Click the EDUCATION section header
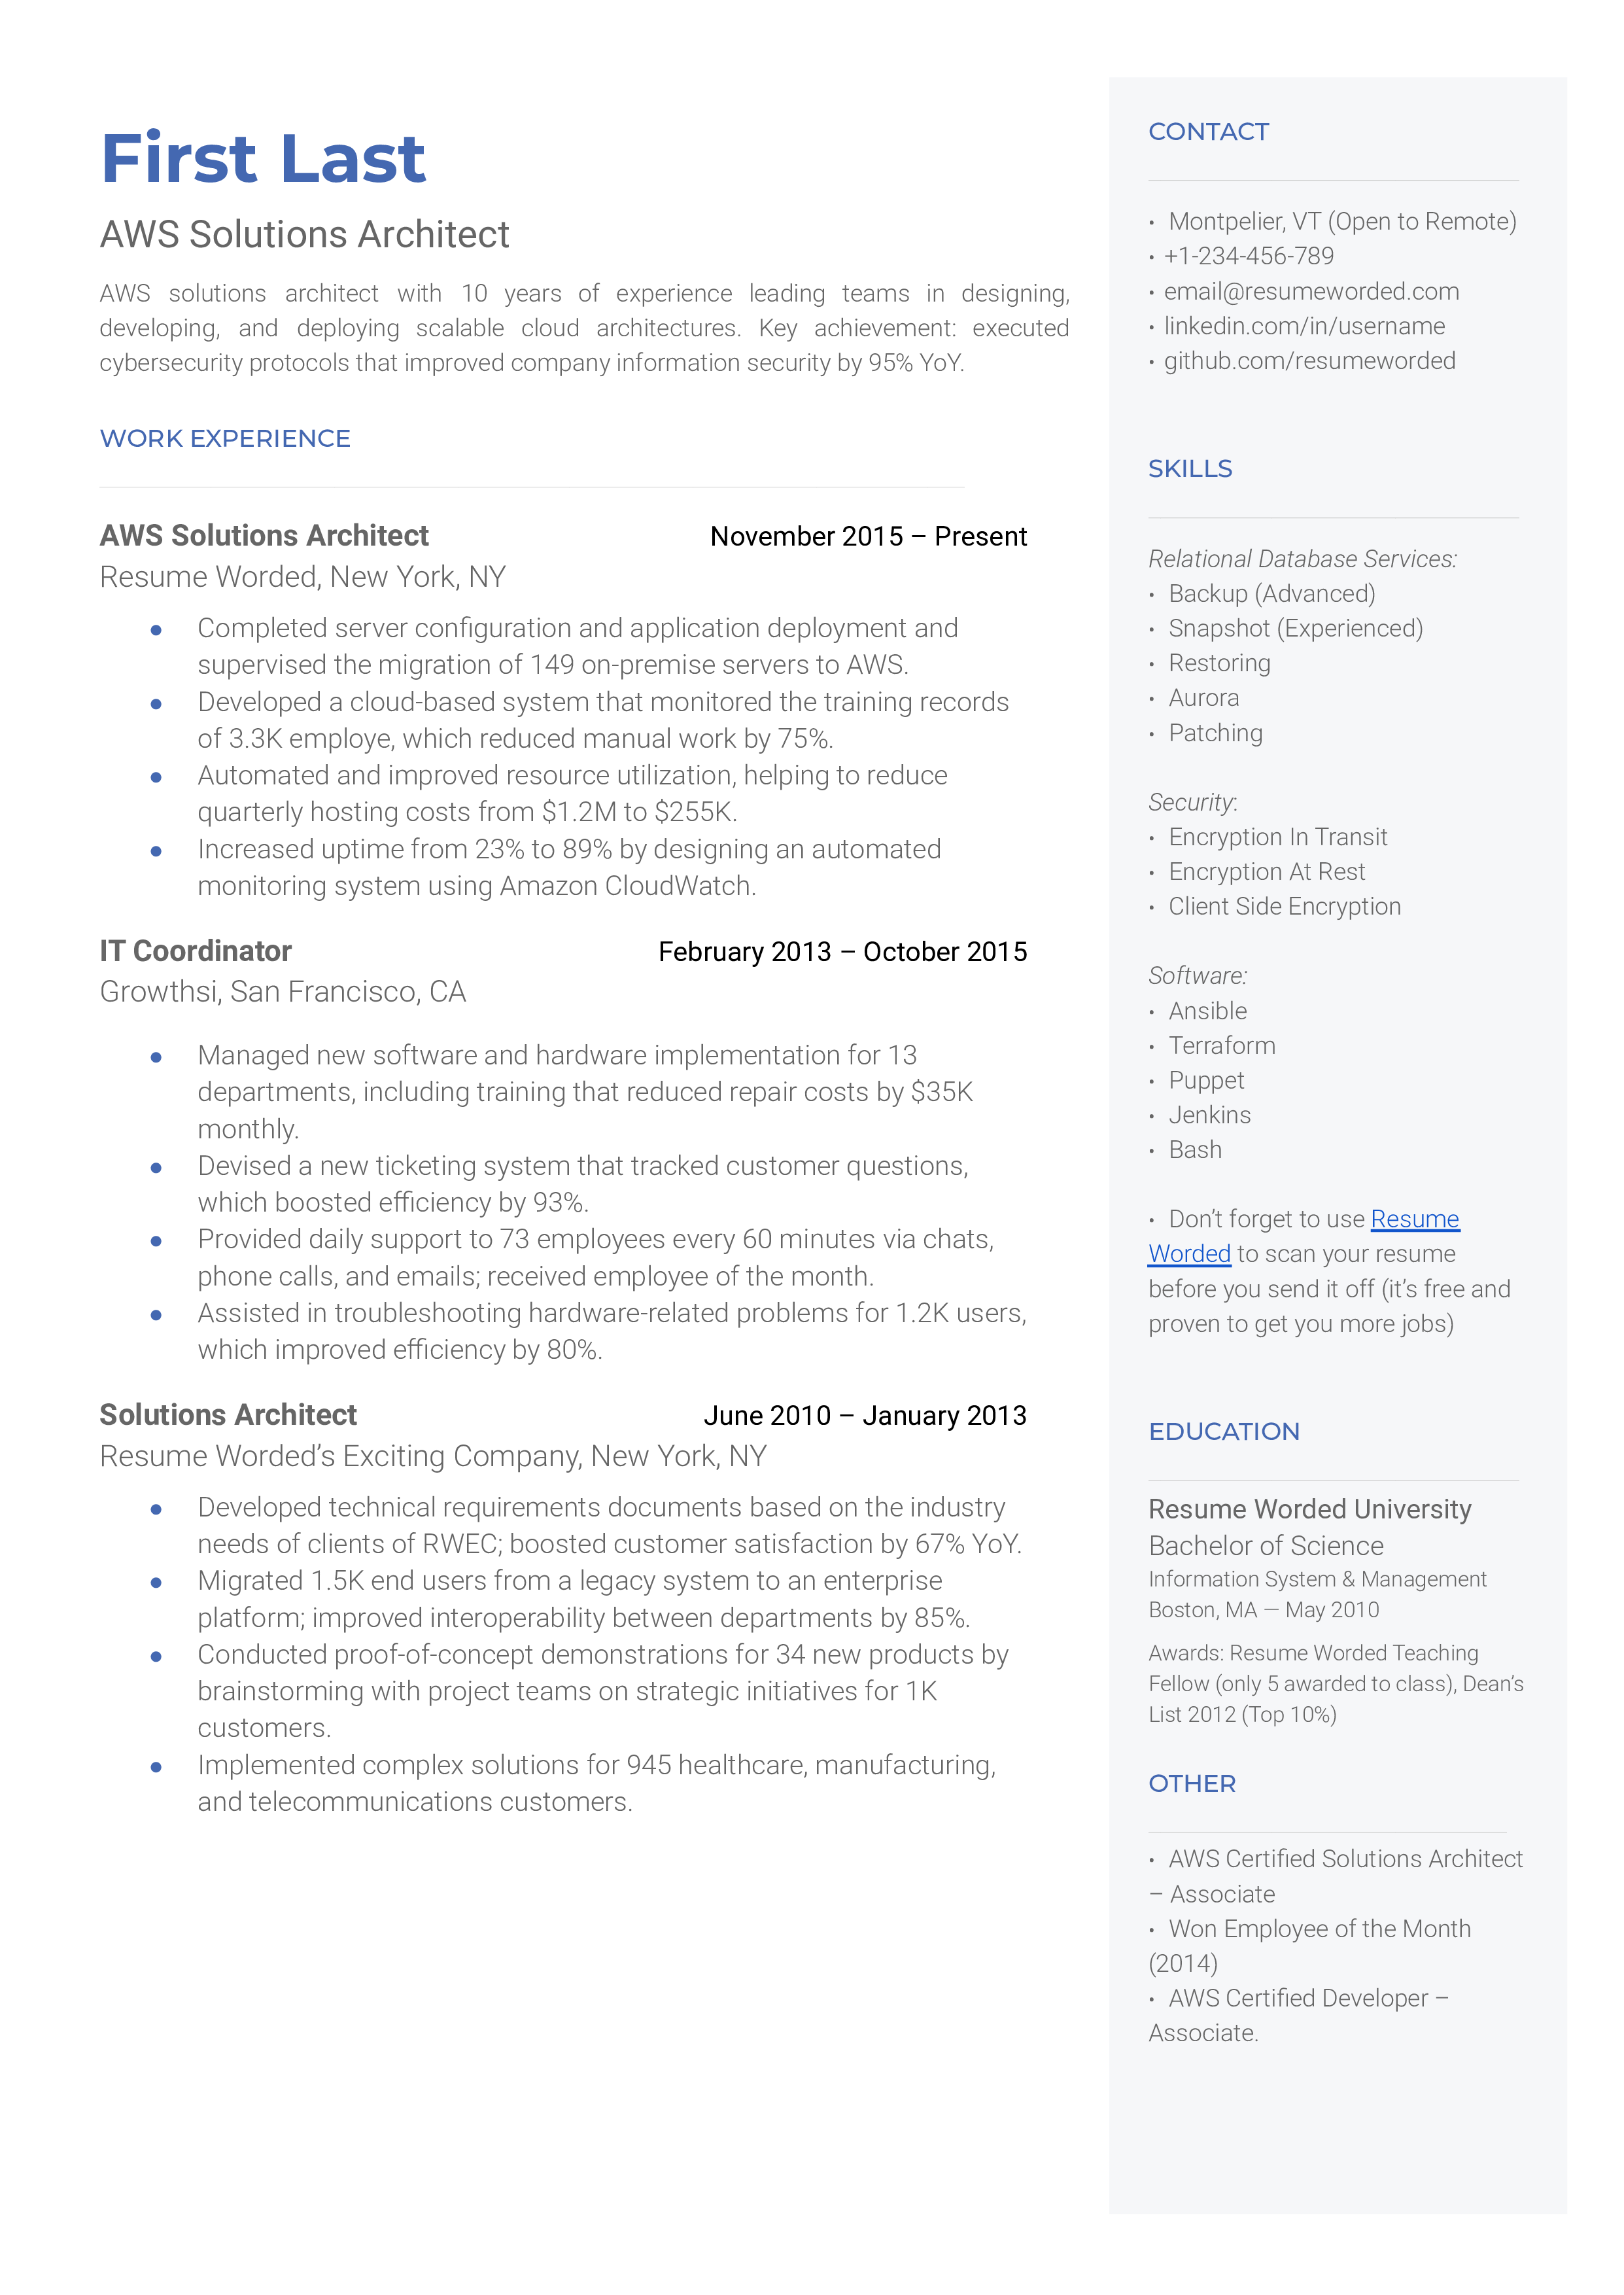Viewport: 1624px width, 2295px height. coord(1228,1430)
